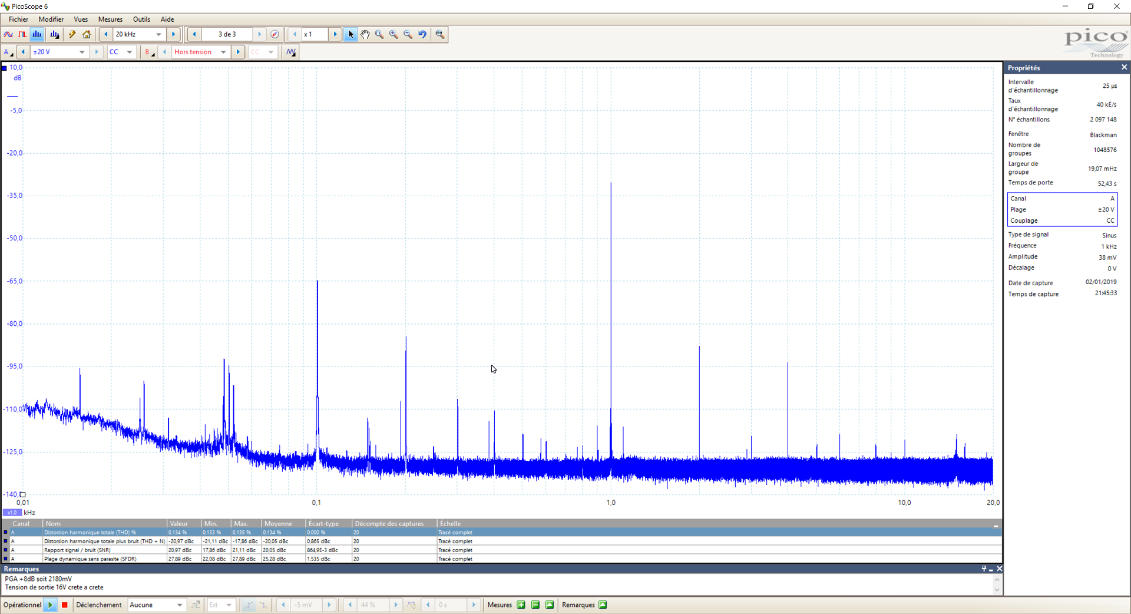Open the 20 kHz frequency range dropdown
Viewport: 1131px width, 614px height.
click(158, 34)
